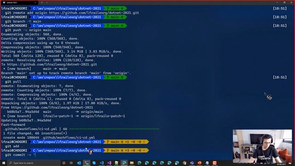Open Cortana from the taskbar

point(64,163)
